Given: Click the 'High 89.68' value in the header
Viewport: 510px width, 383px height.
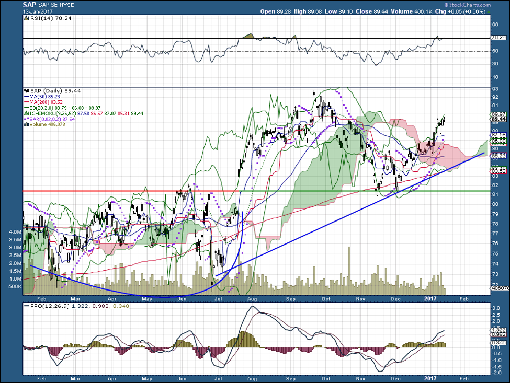Looking at the screenshot, I should tap(308, 11).
